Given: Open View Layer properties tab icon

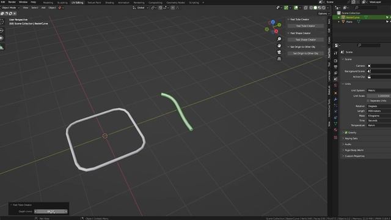Looking at the screenshot, I should pyautogui.click(x=335, y=73).
